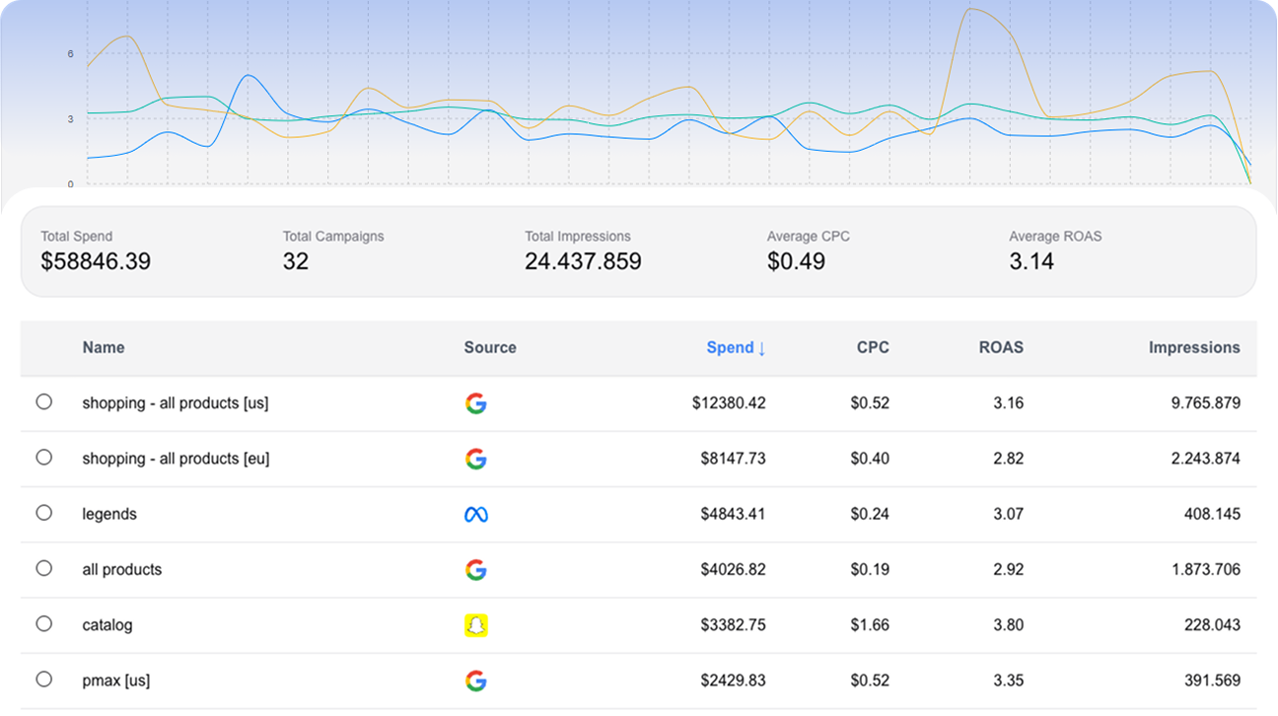Viewport: 1278px width, 716px height.
Task: Sort table by ROAS column header
Action: [1001, 347]
